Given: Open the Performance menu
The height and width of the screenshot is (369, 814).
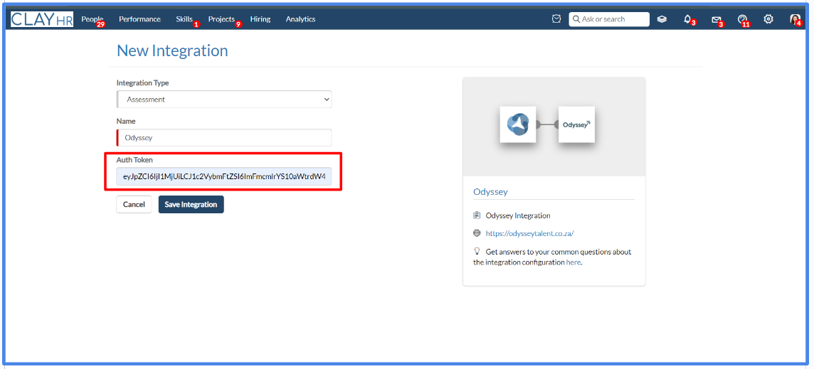Looking at the screenshot, I should pos(139,19).
